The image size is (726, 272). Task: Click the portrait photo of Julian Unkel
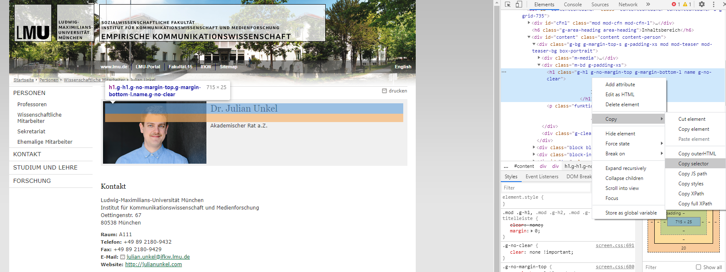click(x=155, y=132)
